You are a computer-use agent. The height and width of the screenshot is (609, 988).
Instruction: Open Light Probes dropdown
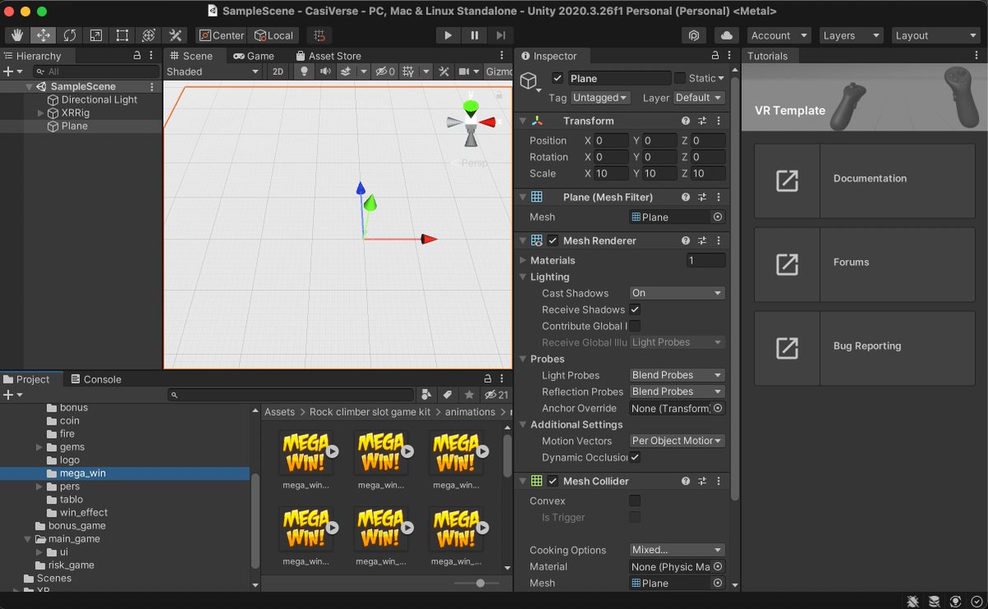[x=677, y=375]
